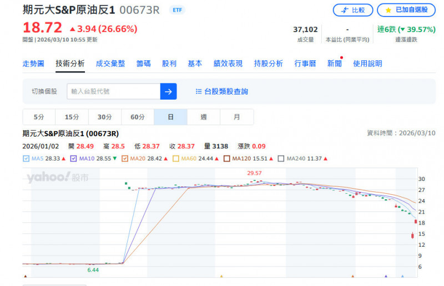Select the 5分 interval
The image size is (444, 286).
(x=39, y=117)
